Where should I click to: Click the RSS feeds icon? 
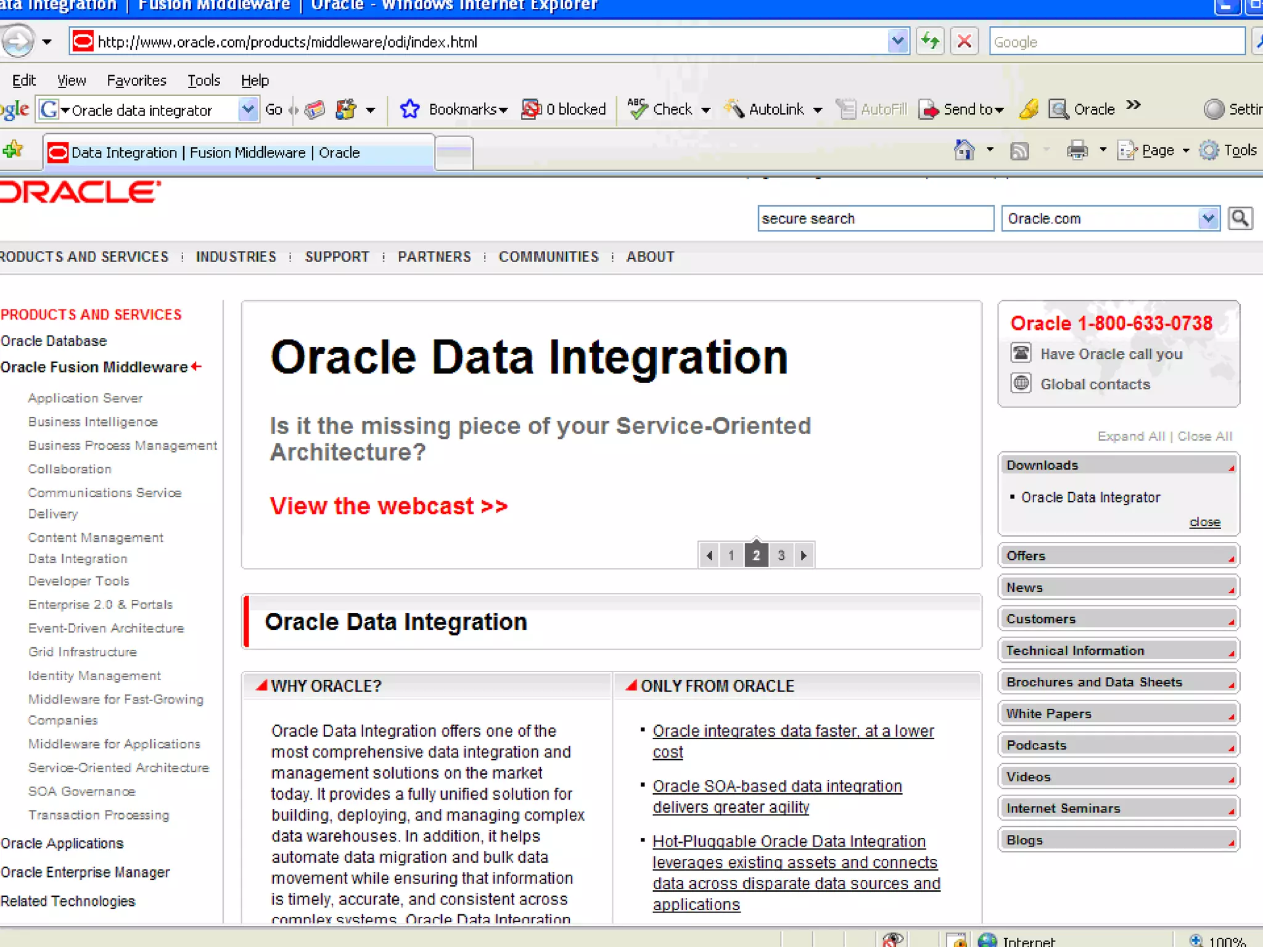(x=1019, y=150)
